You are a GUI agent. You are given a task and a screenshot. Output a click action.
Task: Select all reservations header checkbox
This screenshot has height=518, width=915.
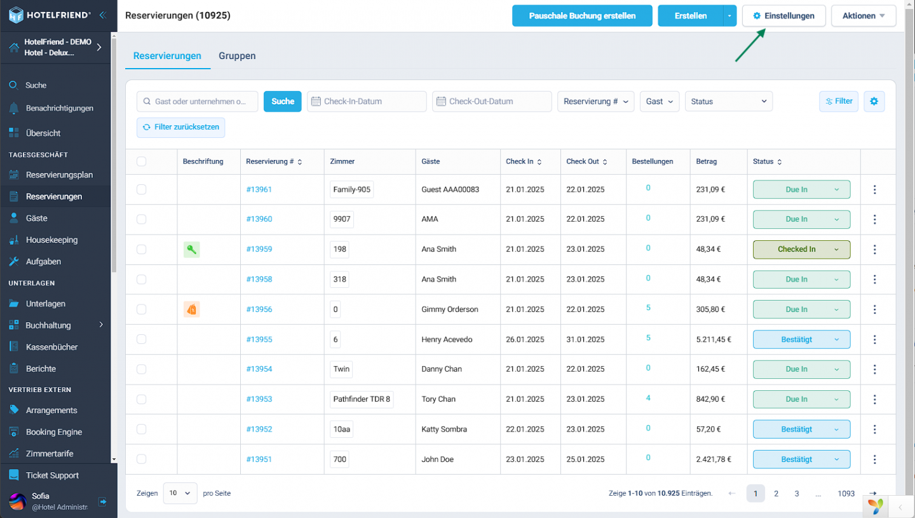(141, 161)
